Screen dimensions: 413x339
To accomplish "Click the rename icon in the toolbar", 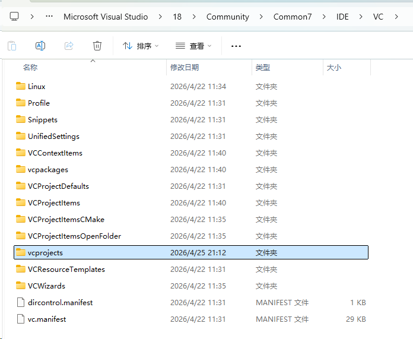I will (40, 46).
